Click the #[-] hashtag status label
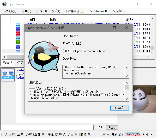This screenshot has width=157, height=138. tap(145, 134)
